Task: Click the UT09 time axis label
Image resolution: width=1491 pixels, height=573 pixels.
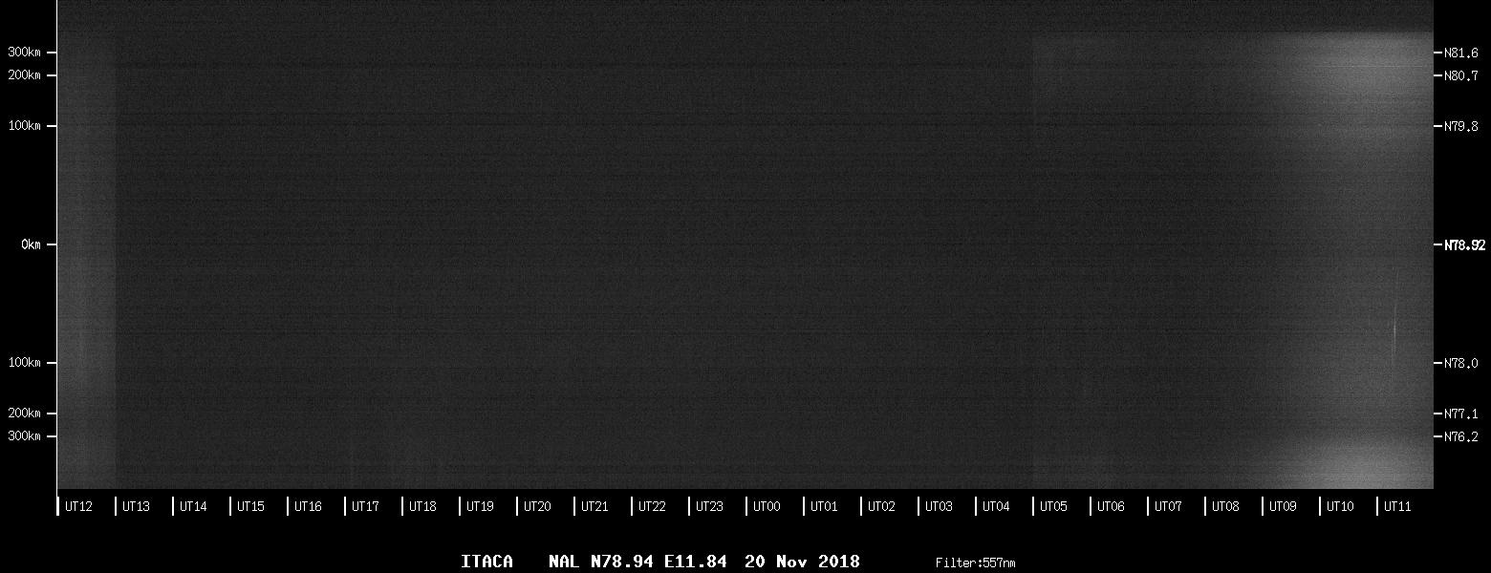Action: (1283, 507)
